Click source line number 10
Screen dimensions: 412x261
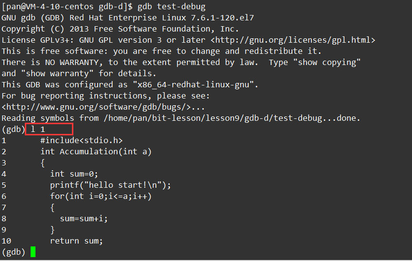point(6,241)
